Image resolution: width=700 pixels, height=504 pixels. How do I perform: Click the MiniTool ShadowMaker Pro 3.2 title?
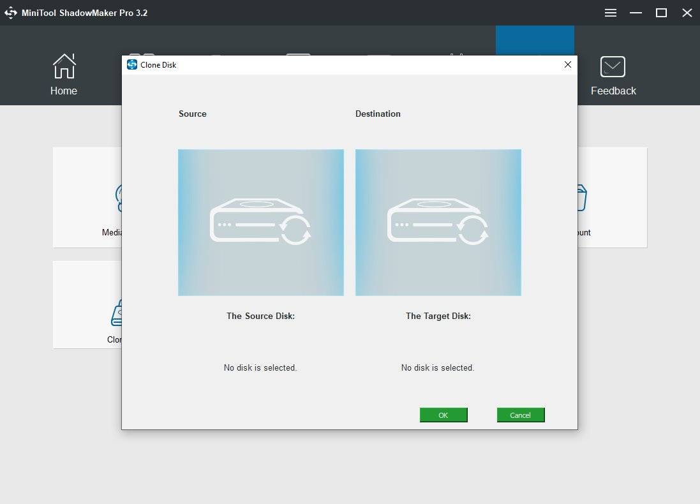click(84, 13)
